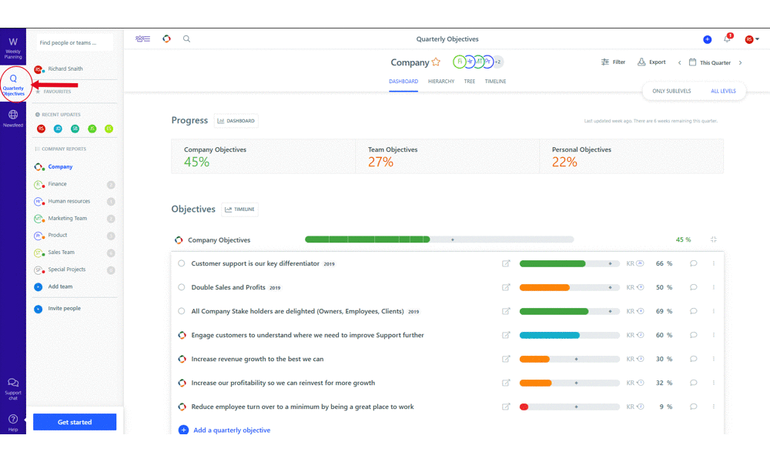Open Help question mark icon
Screen dimensions: 770x462
tap(13, 419)
